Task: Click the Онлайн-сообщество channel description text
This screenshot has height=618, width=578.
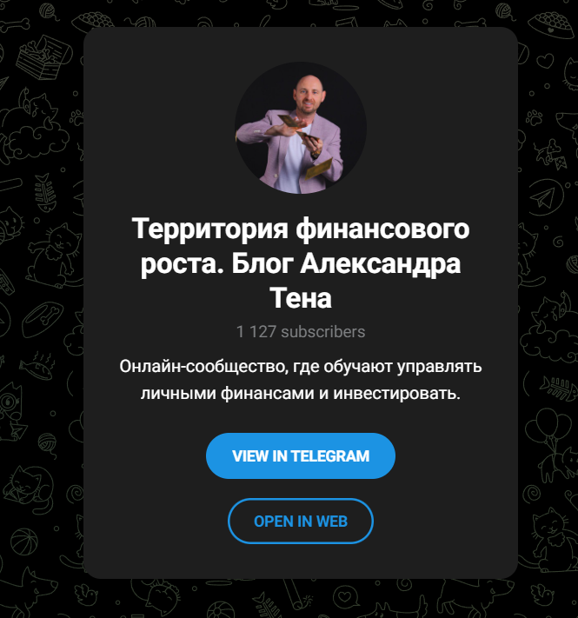Action: coord(301,380)
